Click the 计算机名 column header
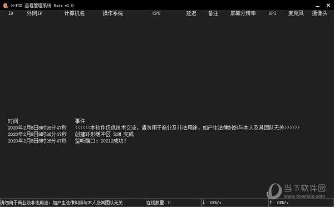334x207 pixels. click(x=75, y=13)
